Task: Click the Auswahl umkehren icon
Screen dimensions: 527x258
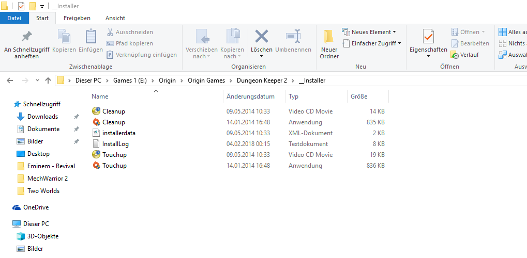Action: click(x=503, y=55)
